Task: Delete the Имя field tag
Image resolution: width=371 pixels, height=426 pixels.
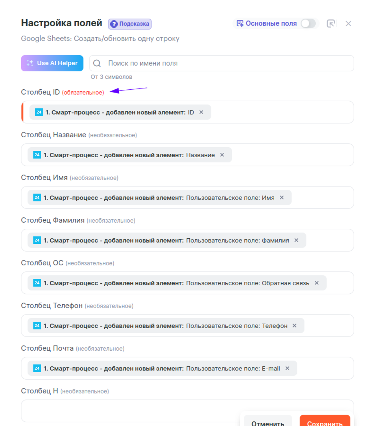Action: coord(282,198)
